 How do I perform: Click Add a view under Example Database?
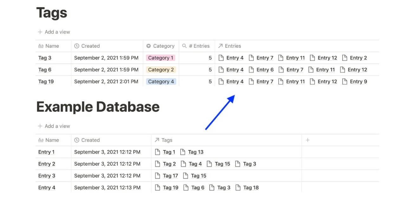54,126
